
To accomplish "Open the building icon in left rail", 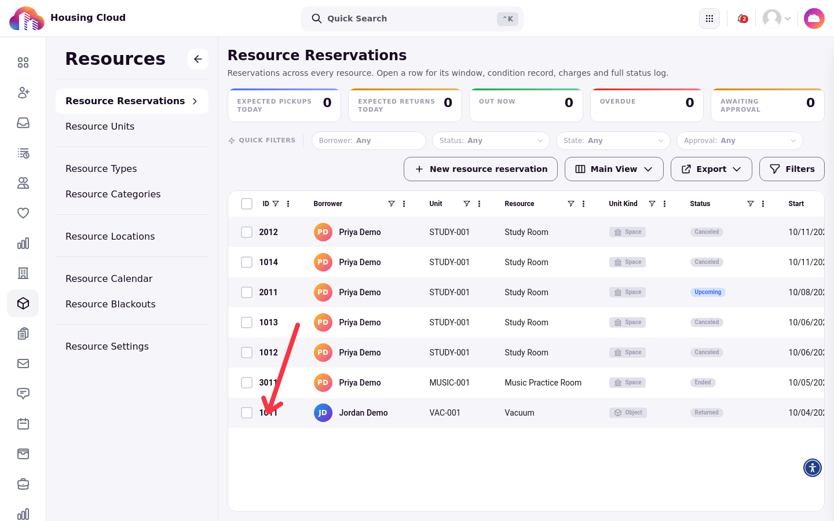I will tap(23, 273).
